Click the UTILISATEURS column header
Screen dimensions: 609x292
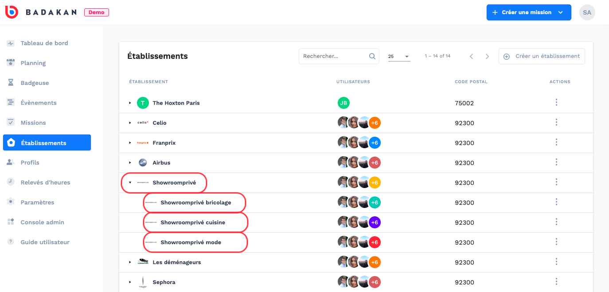[x=353, y=82]
